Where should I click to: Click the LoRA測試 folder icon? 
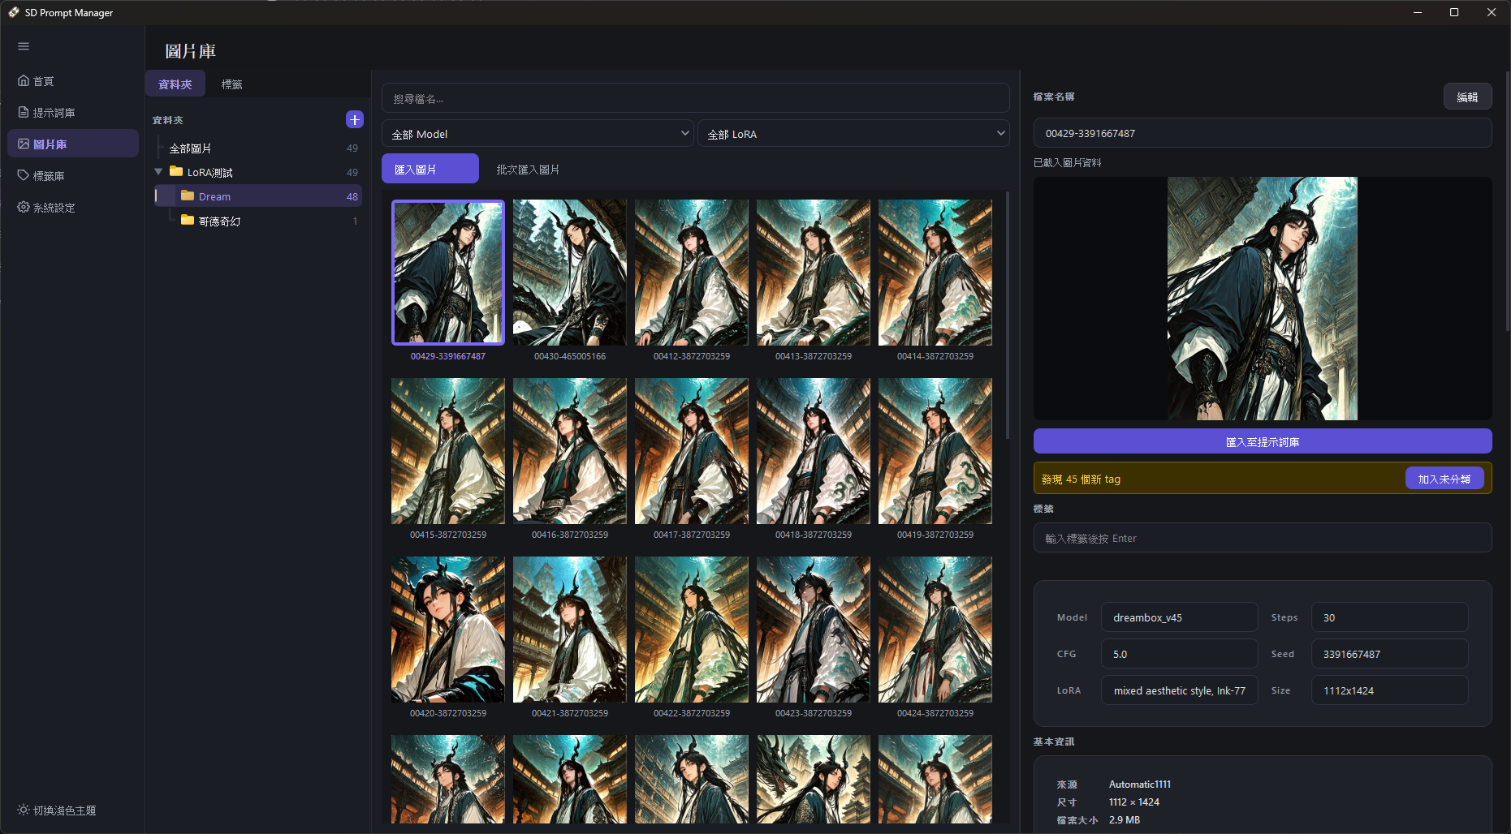[x=176, y=171]
